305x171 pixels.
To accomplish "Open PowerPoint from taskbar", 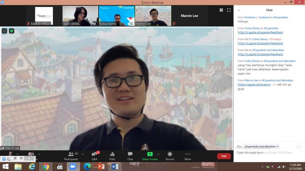I will tap(101, 167).
